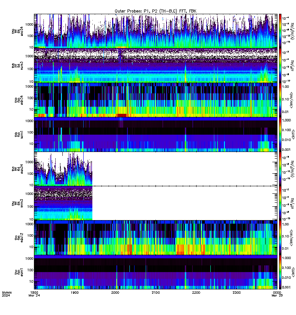
Task: Click the 1000 y-axis tick of the thc fff eac34 panel
Action: pyautogui.click(x=29, y=162)
